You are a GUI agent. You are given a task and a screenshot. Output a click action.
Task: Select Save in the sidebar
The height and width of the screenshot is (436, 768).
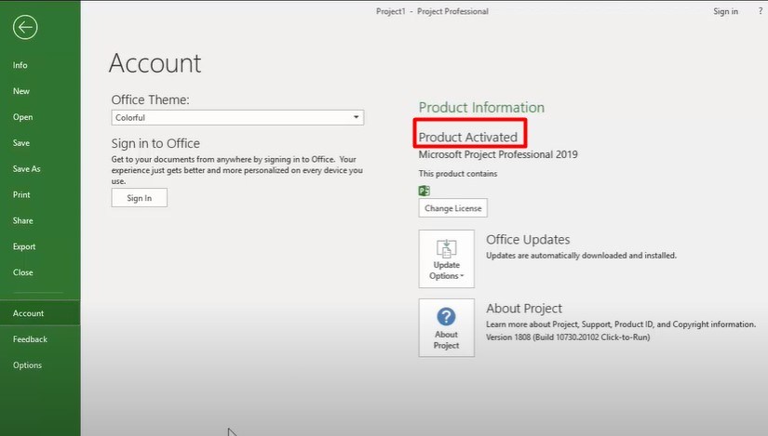point(21,143)
